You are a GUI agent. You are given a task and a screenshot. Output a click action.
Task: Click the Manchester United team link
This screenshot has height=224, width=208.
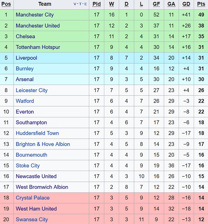(38, 26)
